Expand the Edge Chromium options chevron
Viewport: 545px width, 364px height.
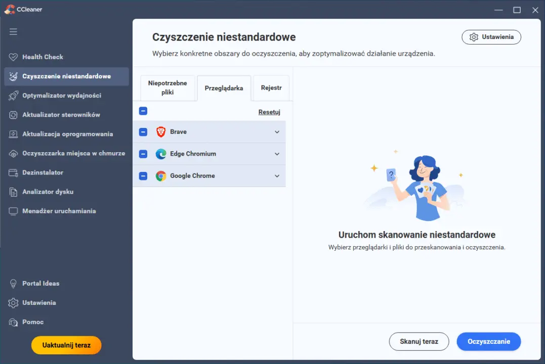(x=277, y=154)
